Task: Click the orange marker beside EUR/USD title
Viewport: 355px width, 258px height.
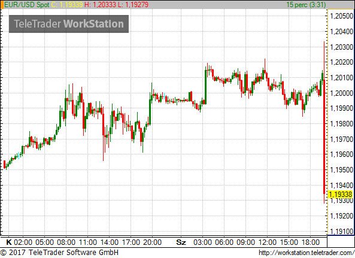Action: [2, 5]
